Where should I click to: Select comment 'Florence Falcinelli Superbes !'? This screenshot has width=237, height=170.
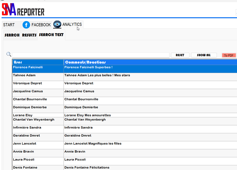tap(150, 69)
